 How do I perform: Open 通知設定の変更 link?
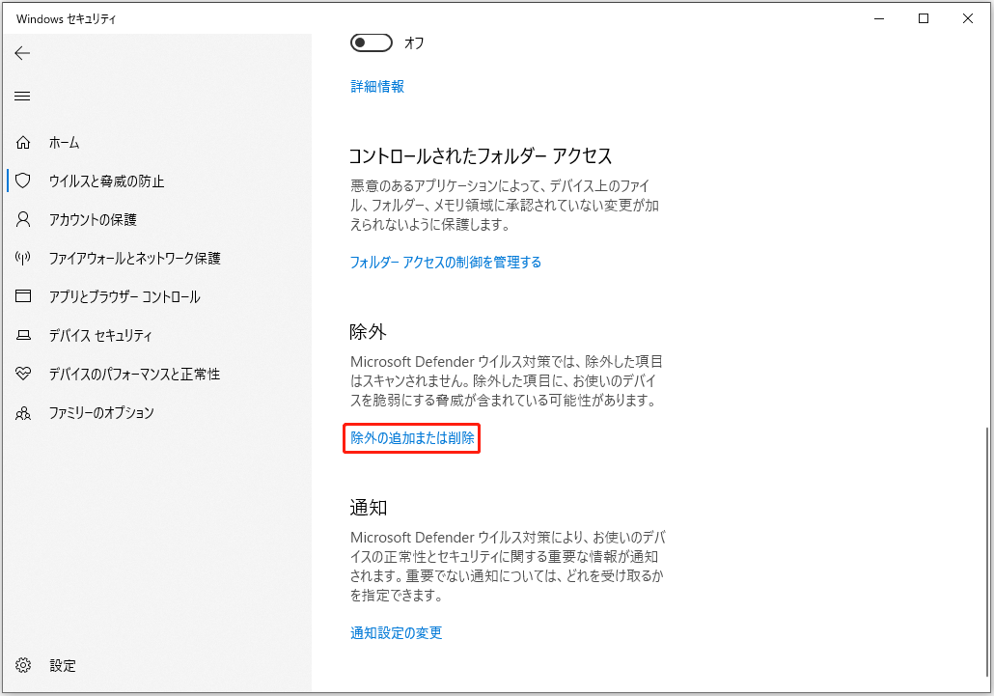(x=396, y=633)
